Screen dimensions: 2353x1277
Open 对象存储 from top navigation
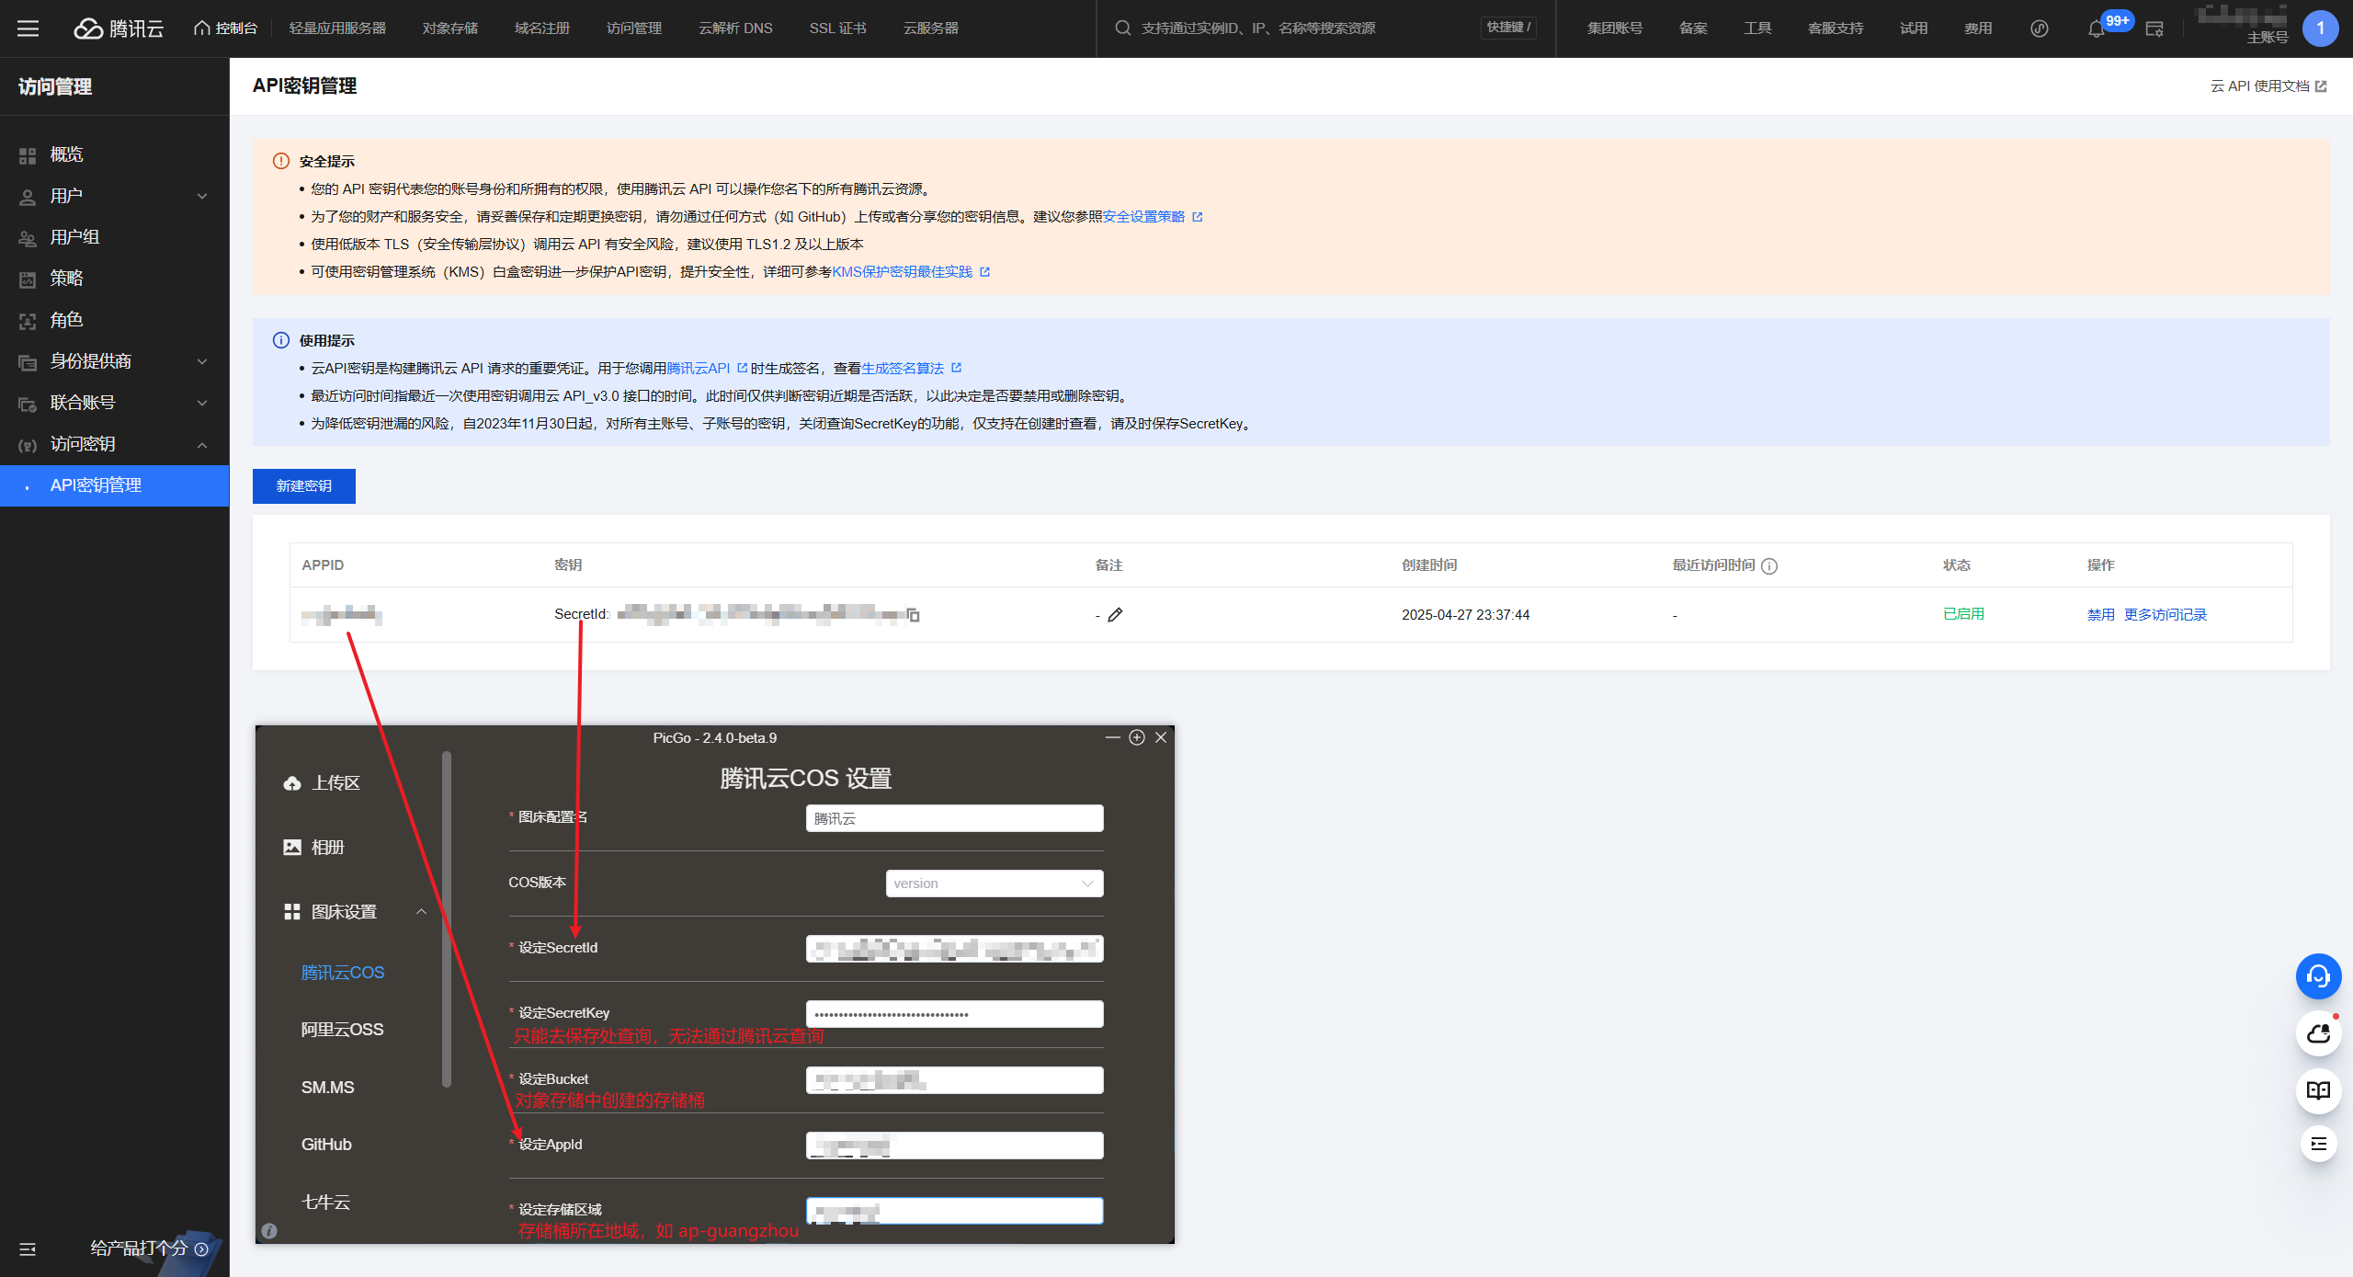pyautogui.click(x=450, y=29)
